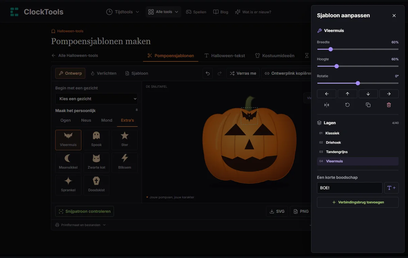Screen dimensions: 408x258
Task: Click the Verras me button
Action: point(243,73)
